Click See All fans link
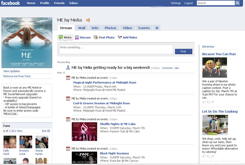The width and height of the screenshot is (245, 165). tap(46, 131)
